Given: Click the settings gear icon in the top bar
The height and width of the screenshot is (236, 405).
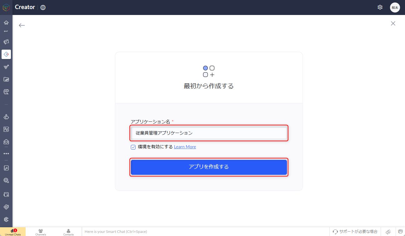Looking at the screenshot, I should 380,7.
